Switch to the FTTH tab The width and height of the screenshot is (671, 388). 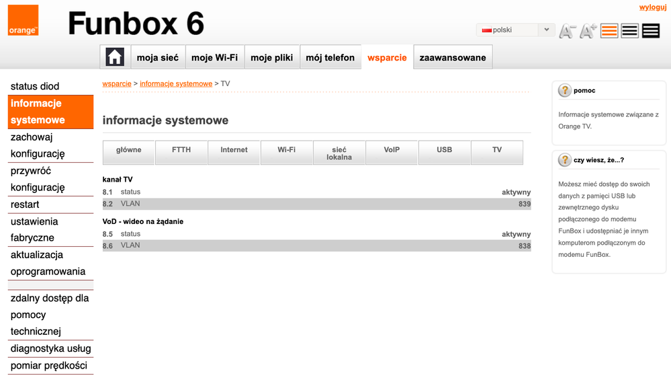181,150
